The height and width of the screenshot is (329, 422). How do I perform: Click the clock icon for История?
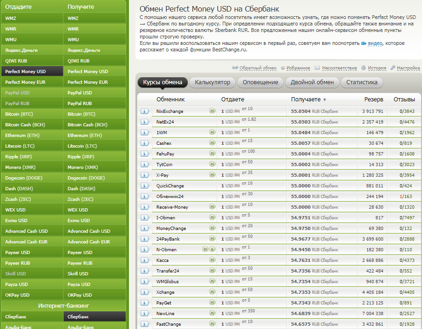pyautogui.click(x=364, y=68)
